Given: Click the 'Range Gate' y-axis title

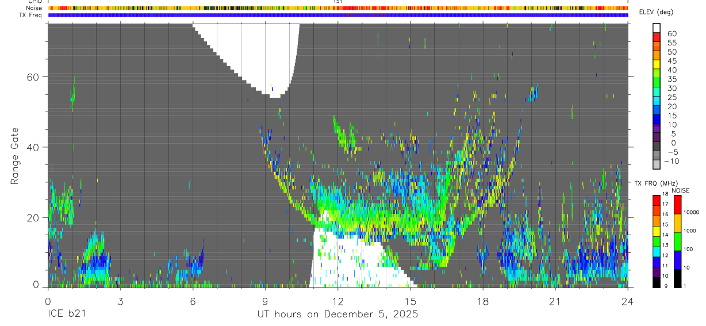Looking at the screenshot, I should 16,156.
